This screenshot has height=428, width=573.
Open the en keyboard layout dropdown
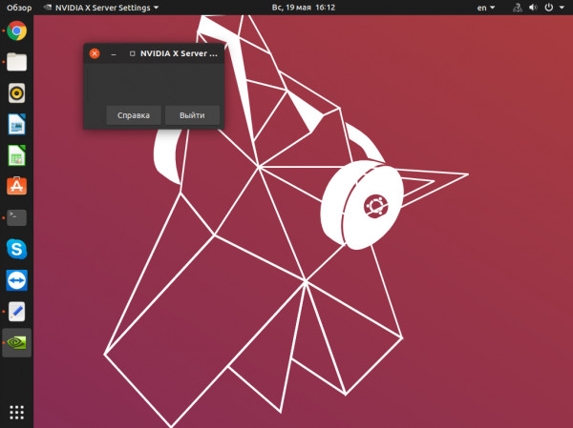(x=486, y=8)
